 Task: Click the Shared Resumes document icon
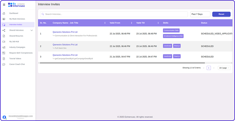tap(4, 36)
